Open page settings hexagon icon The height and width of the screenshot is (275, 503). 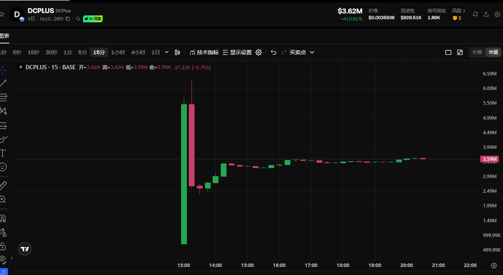pos(497,14)
